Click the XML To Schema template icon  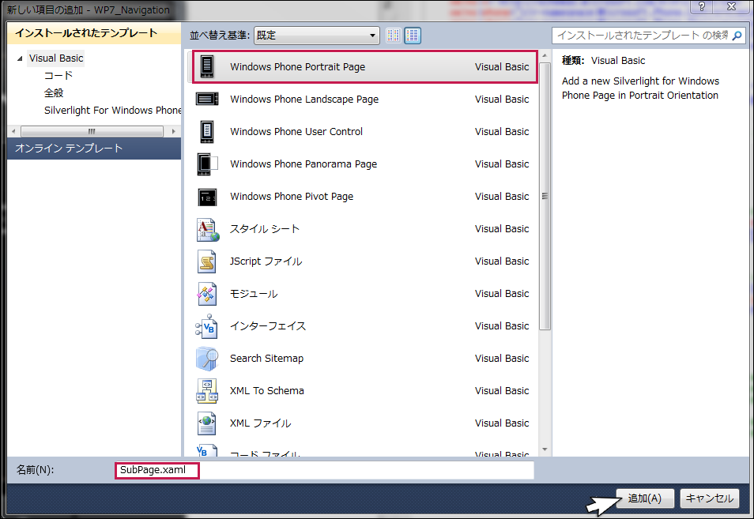point(207,391)
